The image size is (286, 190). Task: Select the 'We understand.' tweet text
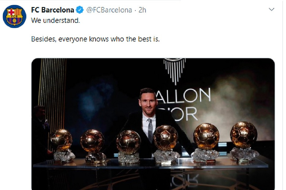(55, 20)
